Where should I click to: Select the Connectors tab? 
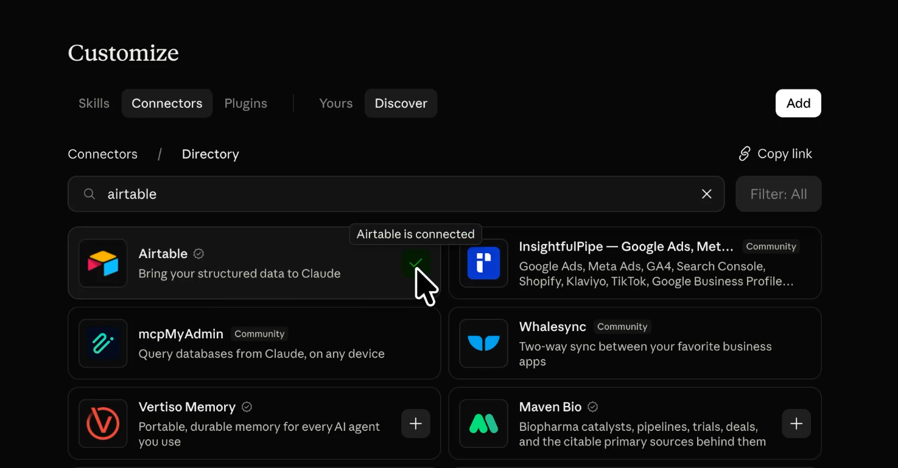coord(167,103)
